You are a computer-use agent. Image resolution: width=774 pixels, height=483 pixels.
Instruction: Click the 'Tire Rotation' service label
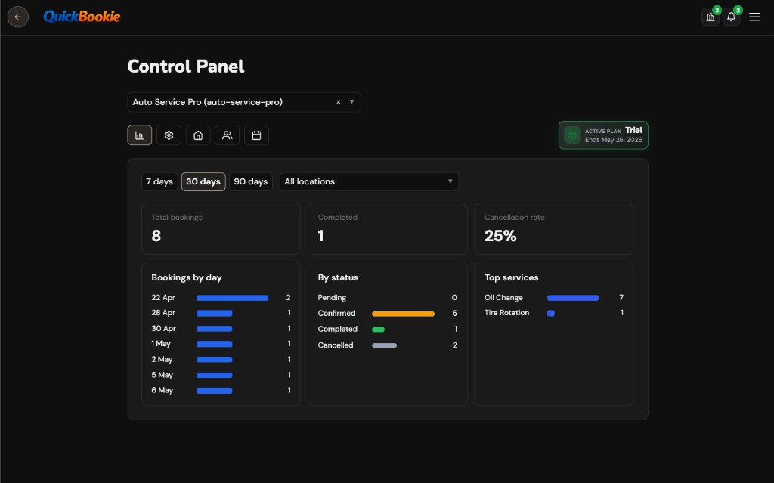[507, 313]
